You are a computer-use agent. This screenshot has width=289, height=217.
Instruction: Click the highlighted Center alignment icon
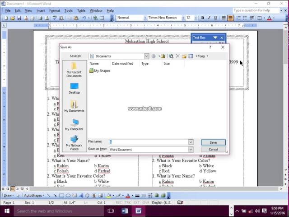[x=230, y=18]
